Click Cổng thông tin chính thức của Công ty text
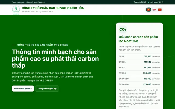Screen dimensions: 175x109 [28, 2]
